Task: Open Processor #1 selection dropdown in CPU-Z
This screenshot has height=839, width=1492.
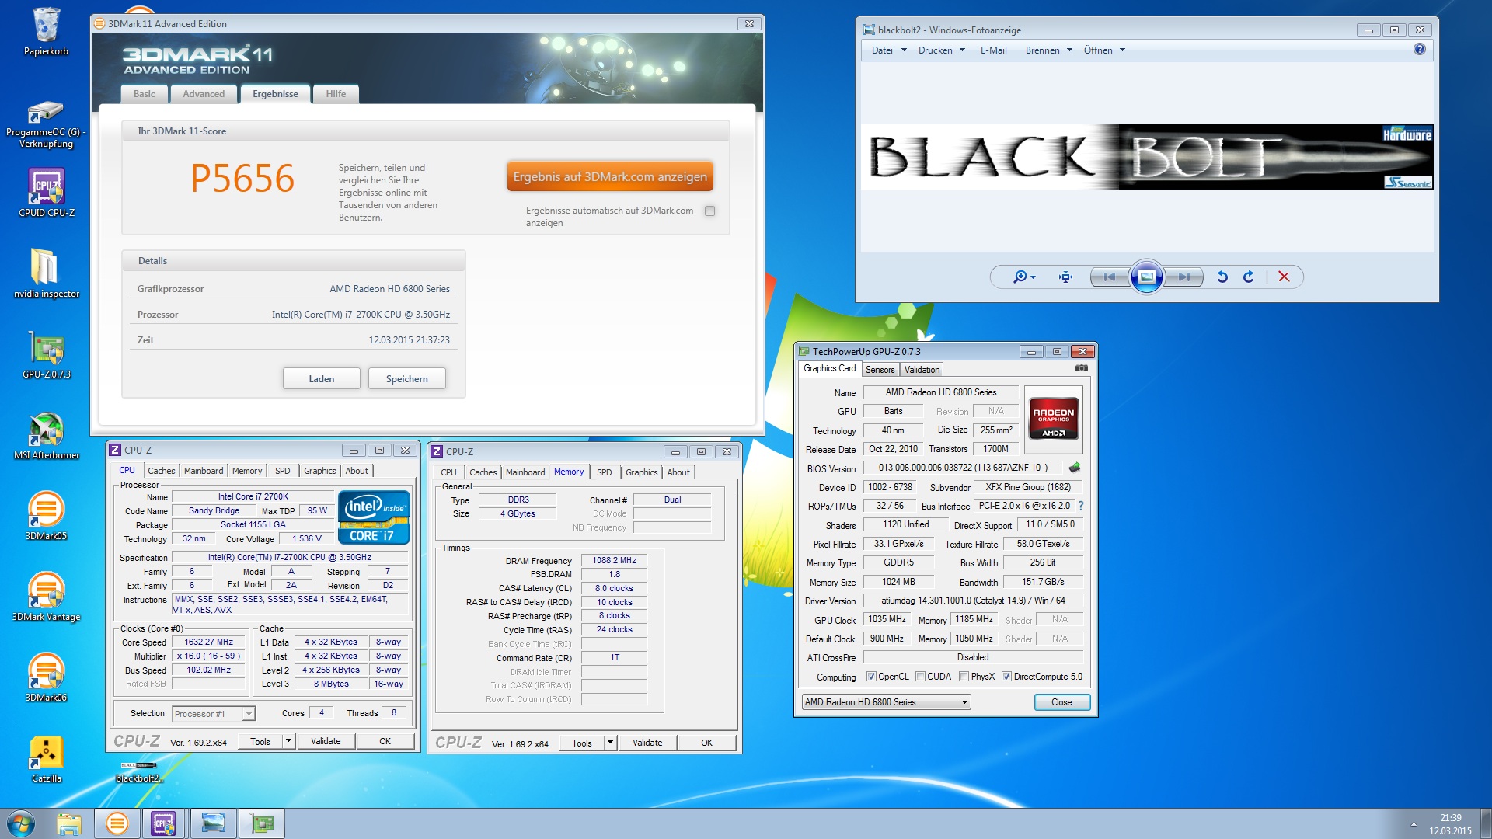Action: click(x=214, y=714)
